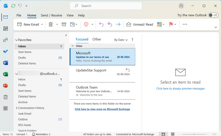This screenshot has width=221, height=136.
Task: Collapse the Favorites section
Action: [16, 40]
